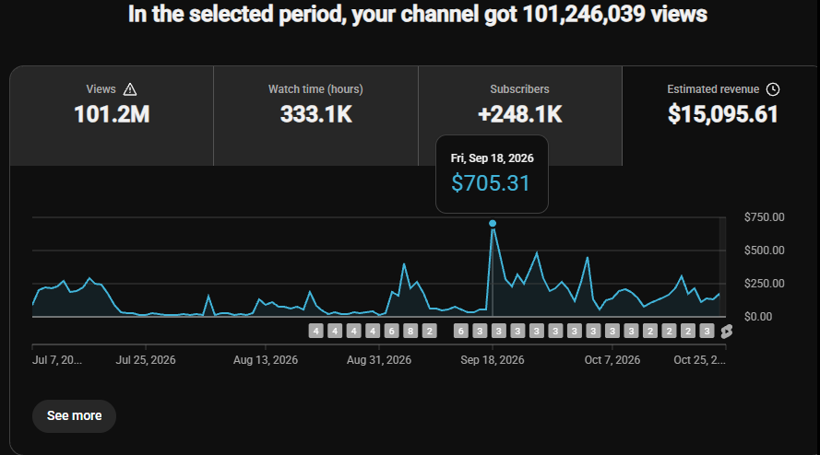Click the truncated Jul 7 date label
The width and height of the screenshot is (820, 455).
pyautogui.click(x=57, y=360)
